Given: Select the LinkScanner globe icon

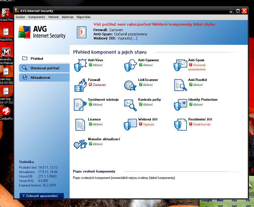Looking at the screenshot, I should click(x=130, y=86).
